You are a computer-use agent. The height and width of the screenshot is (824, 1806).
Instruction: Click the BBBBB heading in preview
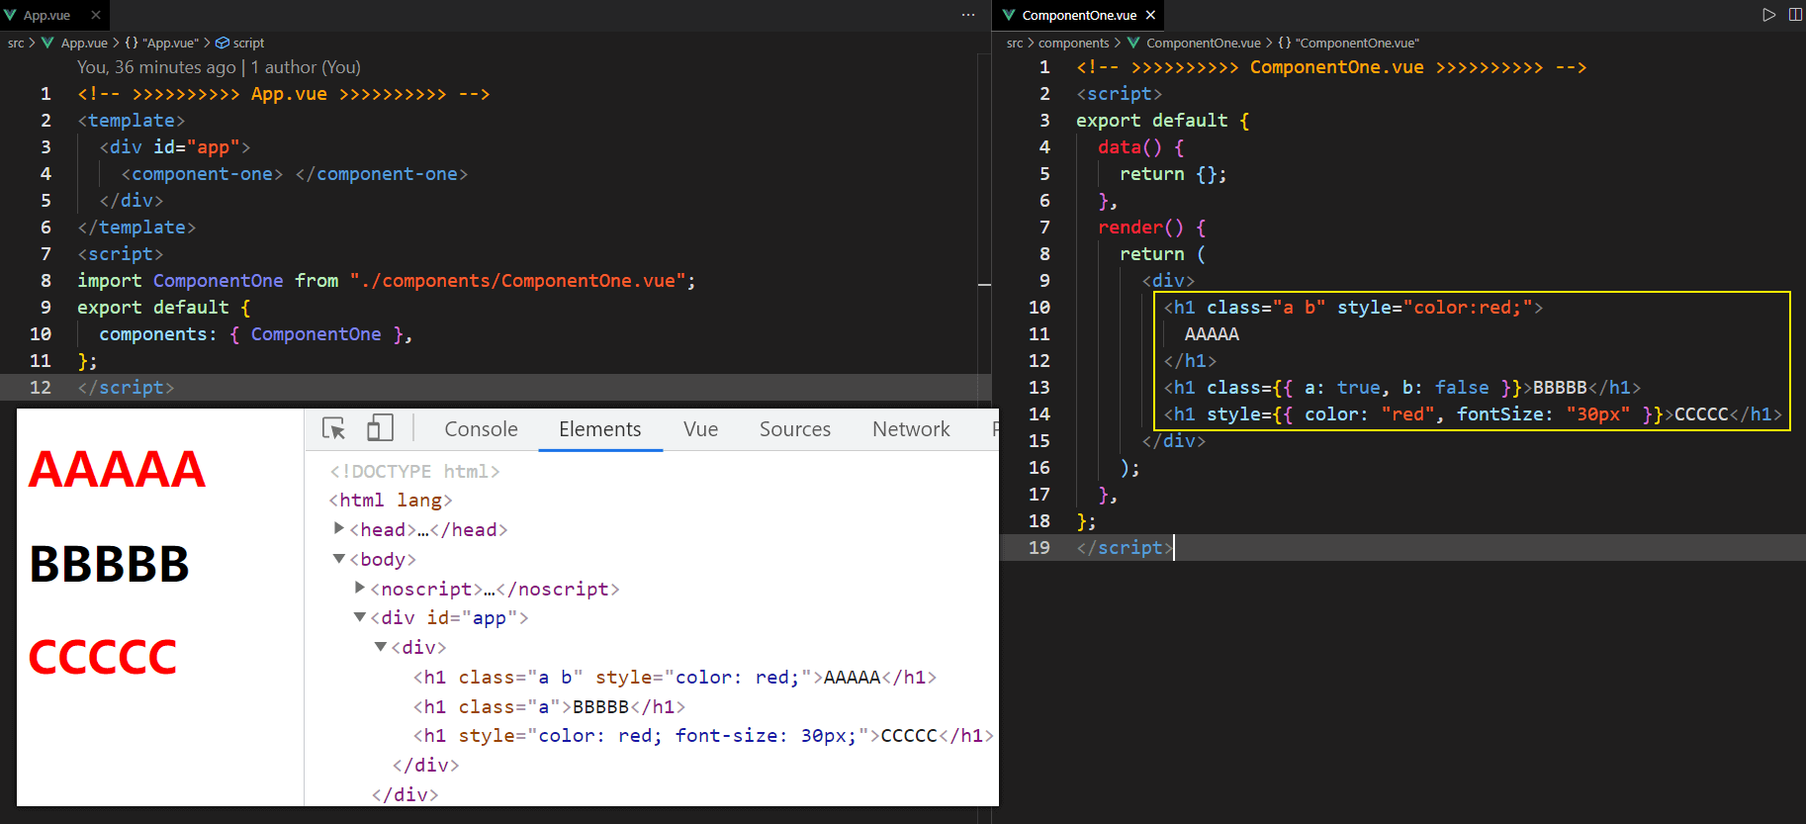[x=109, y=564]
